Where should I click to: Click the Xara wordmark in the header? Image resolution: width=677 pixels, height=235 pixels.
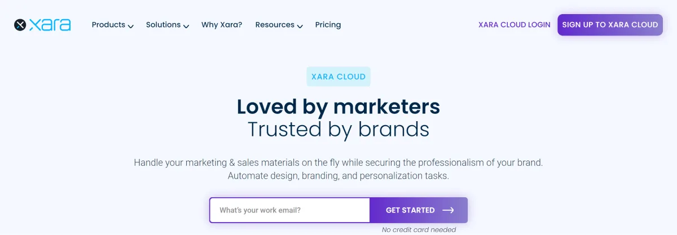click(x=50, y=25)
